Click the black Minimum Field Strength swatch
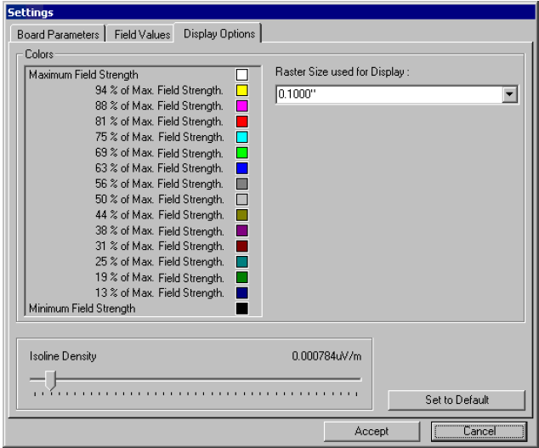Viewport: 539px width, 448px height. tap(242, 309)
